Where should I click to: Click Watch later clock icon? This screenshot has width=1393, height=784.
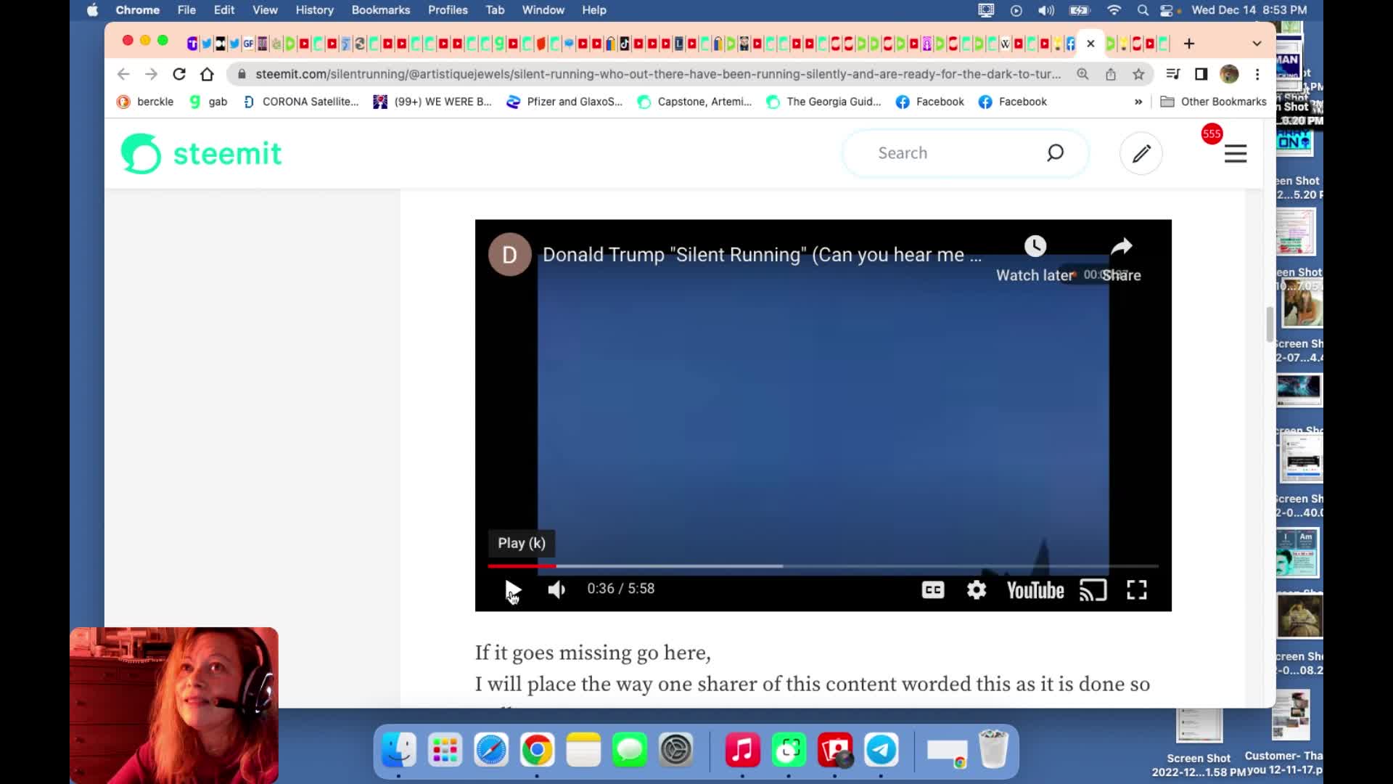1035,246
